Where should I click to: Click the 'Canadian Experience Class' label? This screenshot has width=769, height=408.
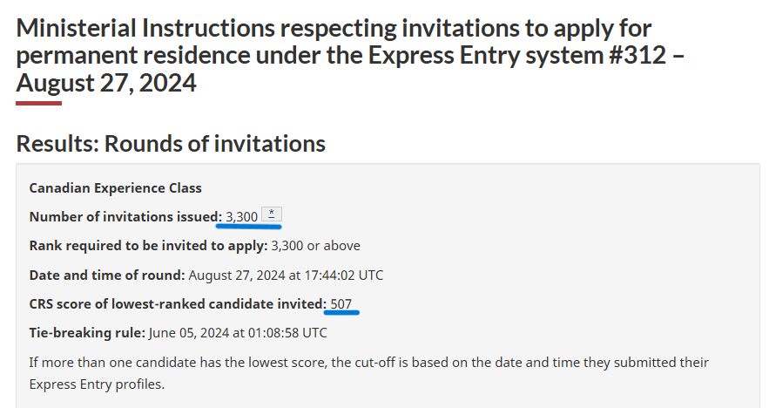point(115,188)
